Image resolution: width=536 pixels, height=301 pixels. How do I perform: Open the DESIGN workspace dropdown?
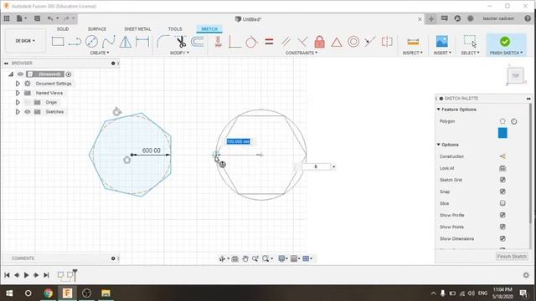25,41
